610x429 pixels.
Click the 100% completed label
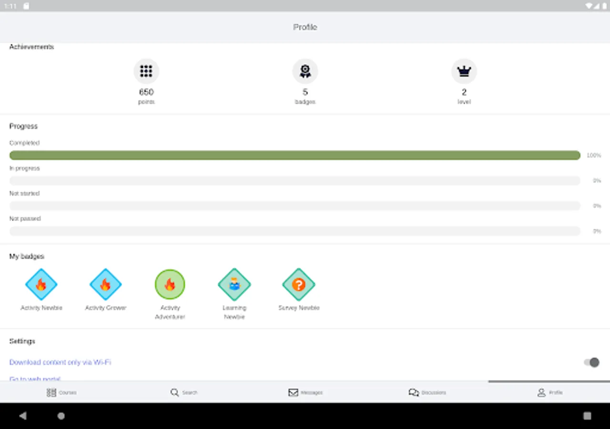tap(594, 155)
